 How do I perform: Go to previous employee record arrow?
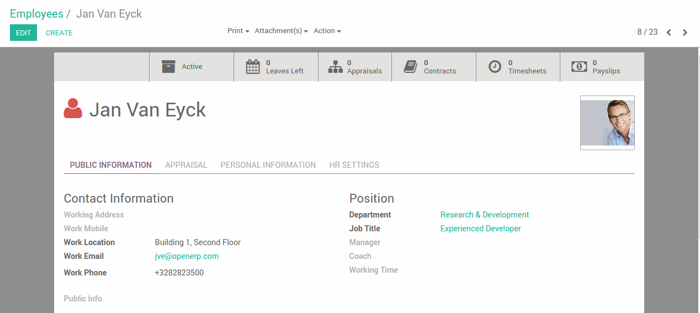click(669, 33)
